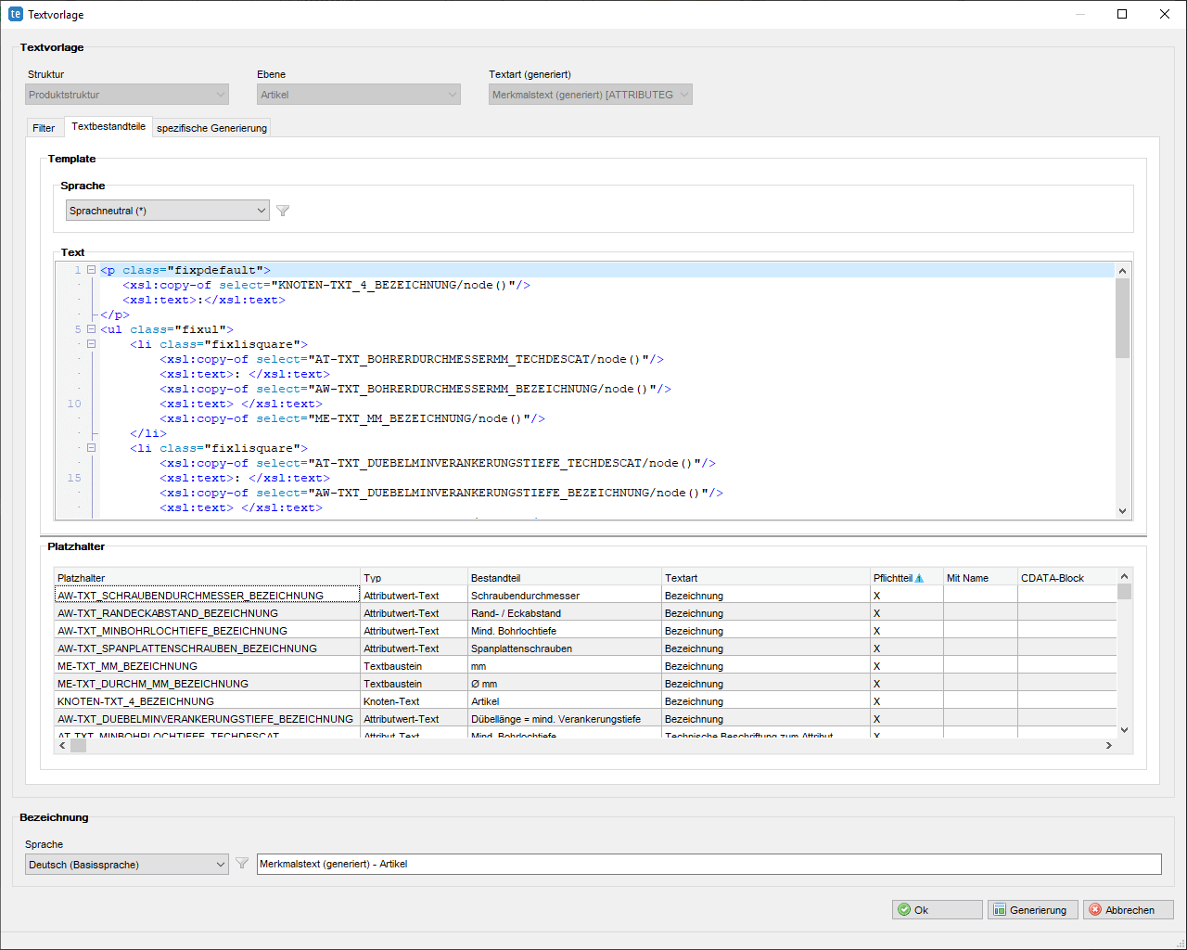
Task: Click the Generierung button
Action: (1033, 910)
